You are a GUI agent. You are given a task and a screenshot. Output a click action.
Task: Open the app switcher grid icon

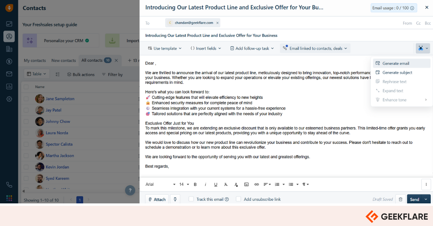pyautogui.click(x=9, y=198)
